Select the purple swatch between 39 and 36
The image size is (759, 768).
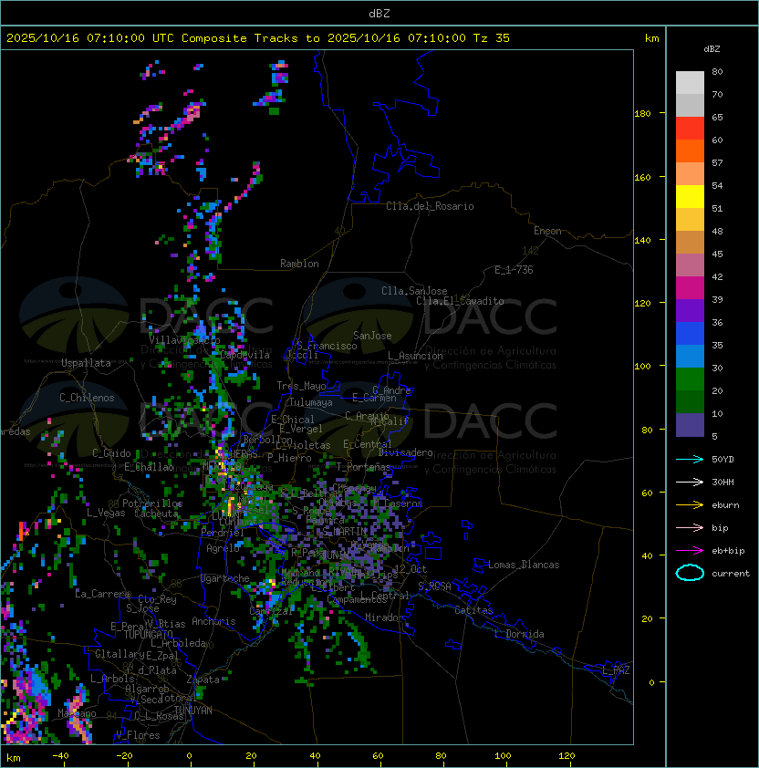pyautogui.click(x=690, y=311)
